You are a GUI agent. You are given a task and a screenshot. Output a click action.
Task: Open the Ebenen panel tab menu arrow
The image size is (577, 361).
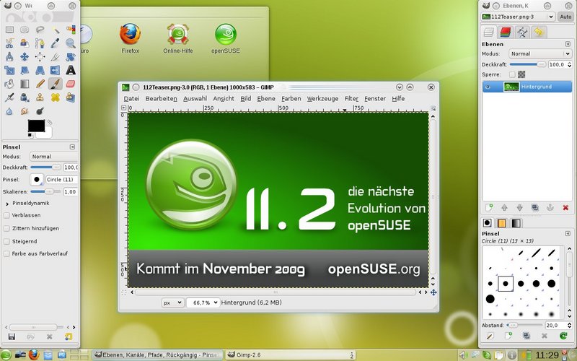[568, 44]
